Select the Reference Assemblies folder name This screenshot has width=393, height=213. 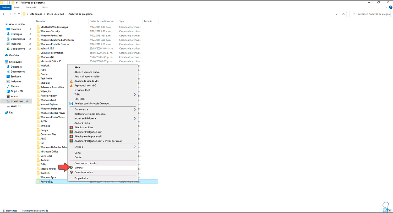click(x=52, y=87)
